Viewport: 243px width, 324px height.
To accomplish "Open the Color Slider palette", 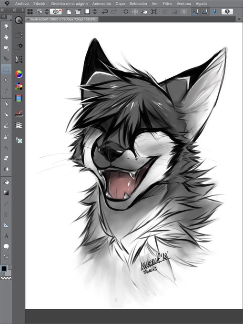I will tap(19, 98).
